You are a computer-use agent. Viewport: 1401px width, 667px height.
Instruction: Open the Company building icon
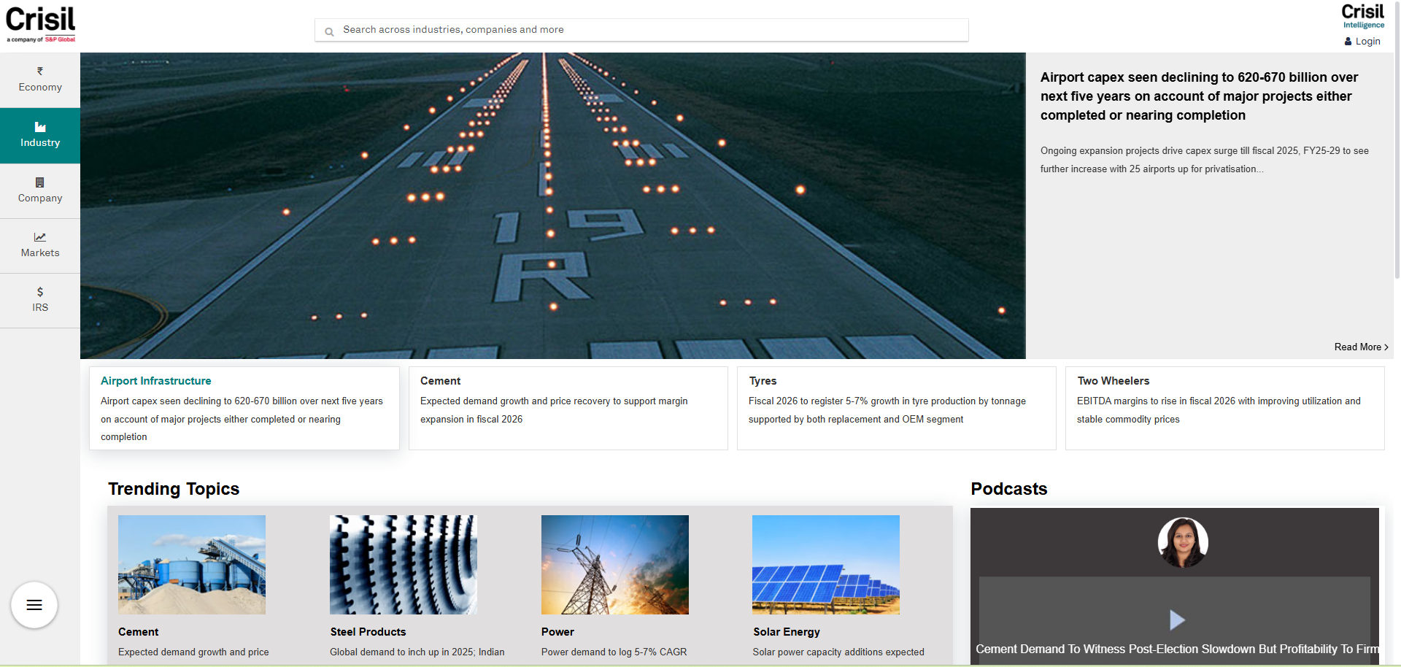40,182
